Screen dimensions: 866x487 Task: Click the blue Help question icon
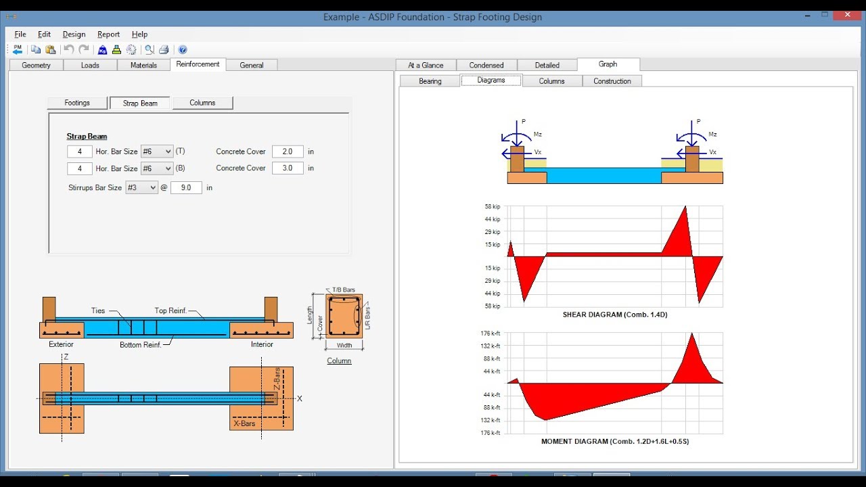pyautogui.click(x=183, y=49)
